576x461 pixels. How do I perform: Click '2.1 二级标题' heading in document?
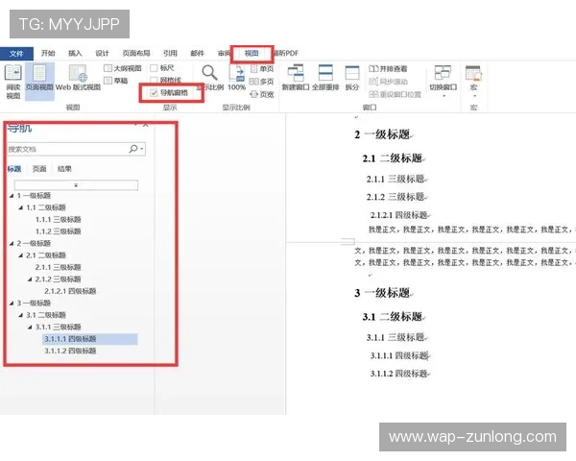(x=392, y=158)
